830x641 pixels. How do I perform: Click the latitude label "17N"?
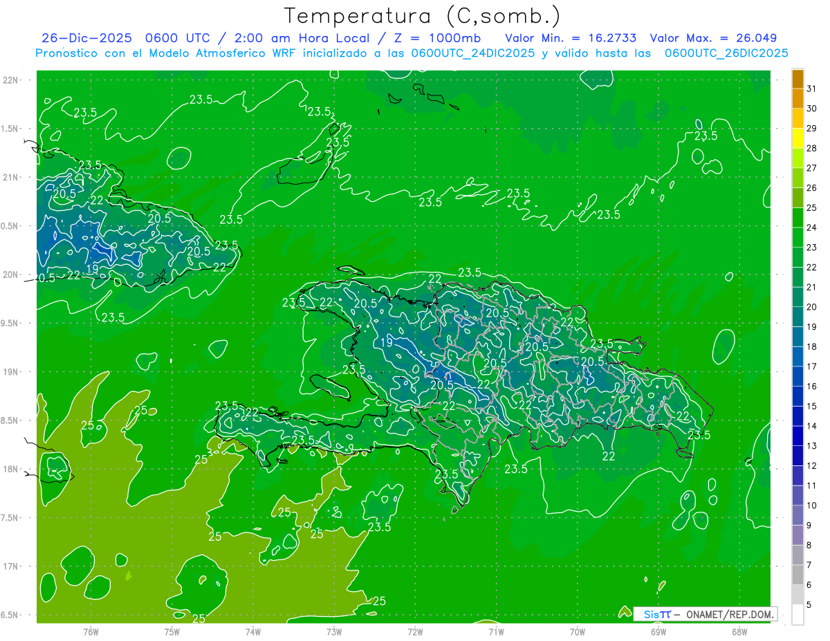pos(11,567)
